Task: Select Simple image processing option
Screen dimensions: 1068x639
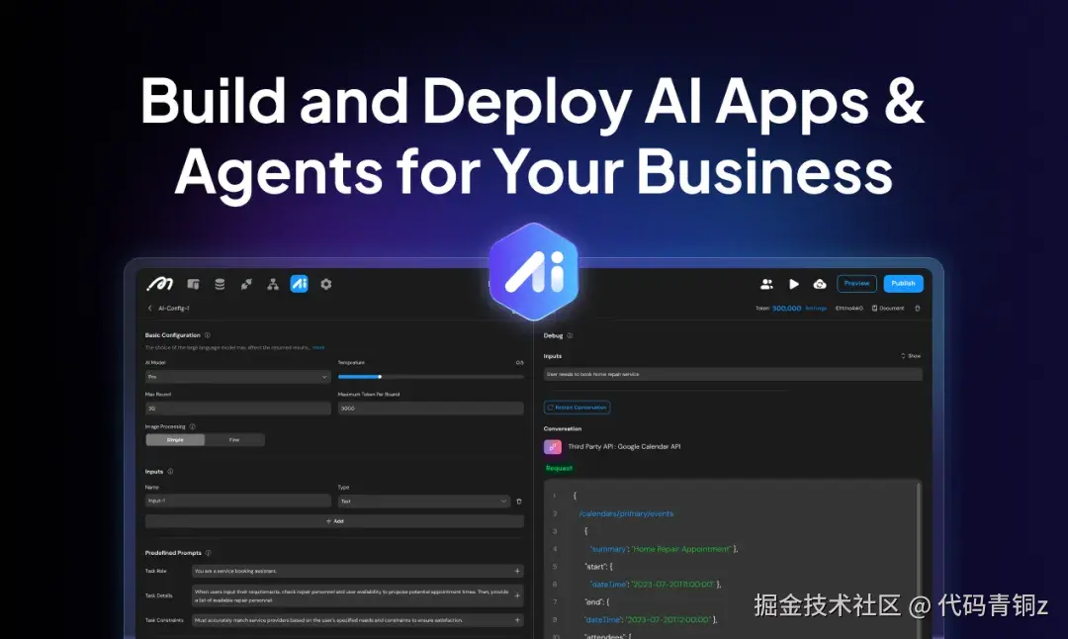Action: tap(175, 440)
